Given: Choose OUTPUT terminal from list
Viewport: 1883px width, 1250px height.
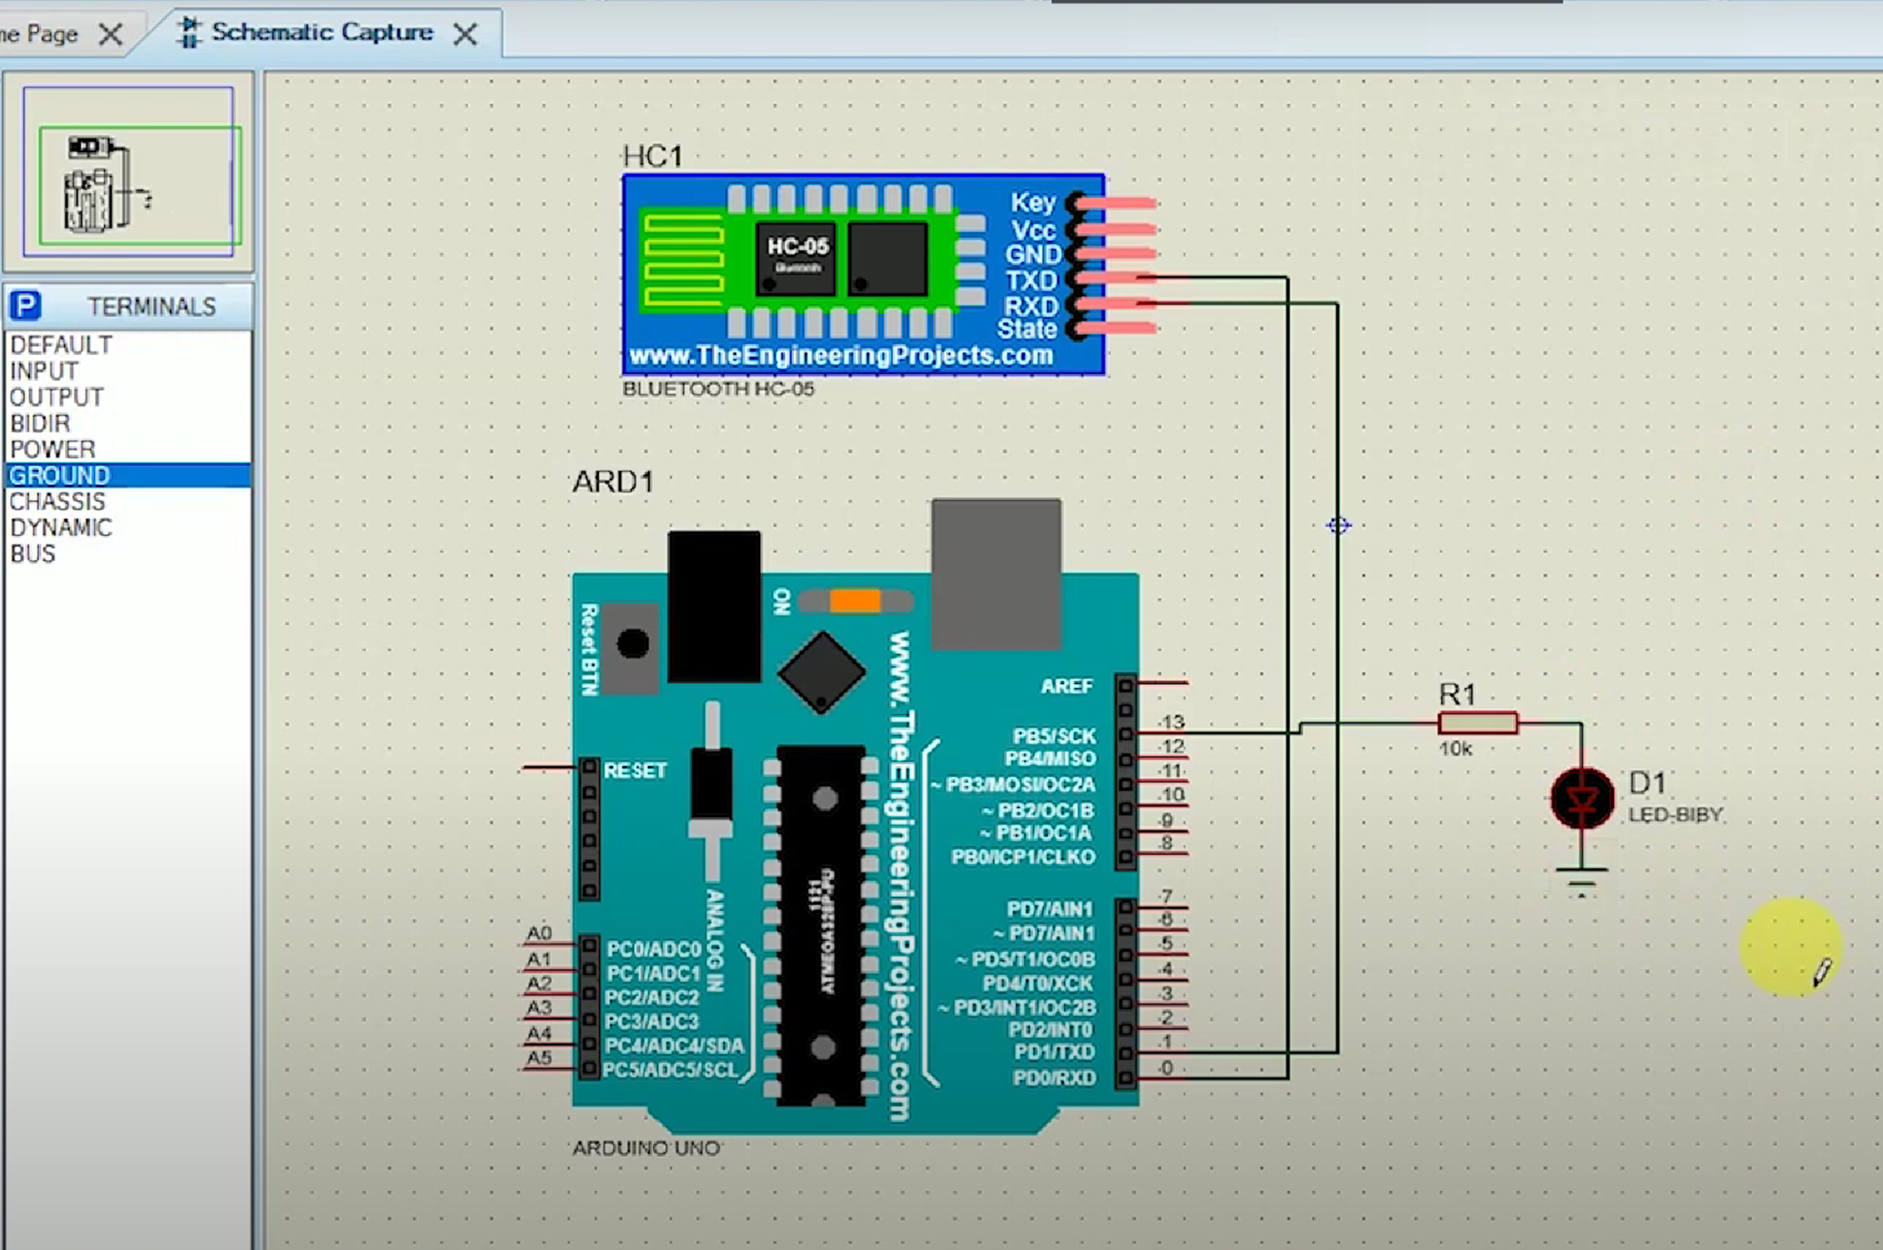Looking at the screenshot, I should pyautogui.click(x=56, y=398).
